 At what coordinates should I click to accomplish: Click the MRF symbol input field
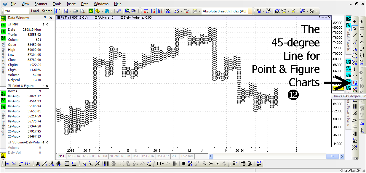tap(17, 11)
